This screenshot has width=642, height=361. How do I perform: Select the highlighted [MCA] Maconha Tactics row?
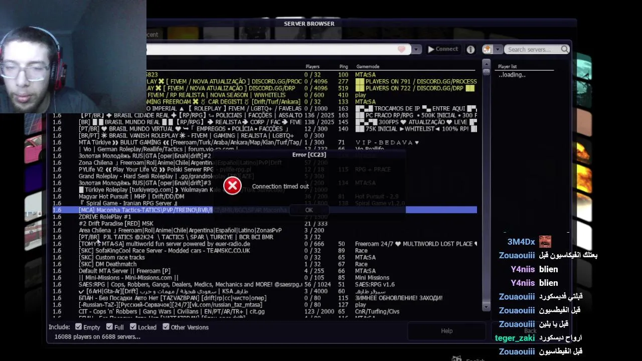(x=265, y=210)
